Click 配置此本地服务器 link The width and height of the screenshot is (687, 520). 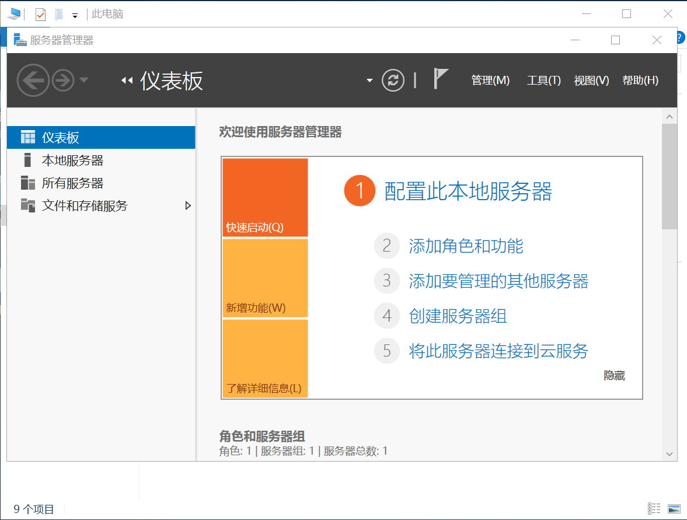point(468,191)
